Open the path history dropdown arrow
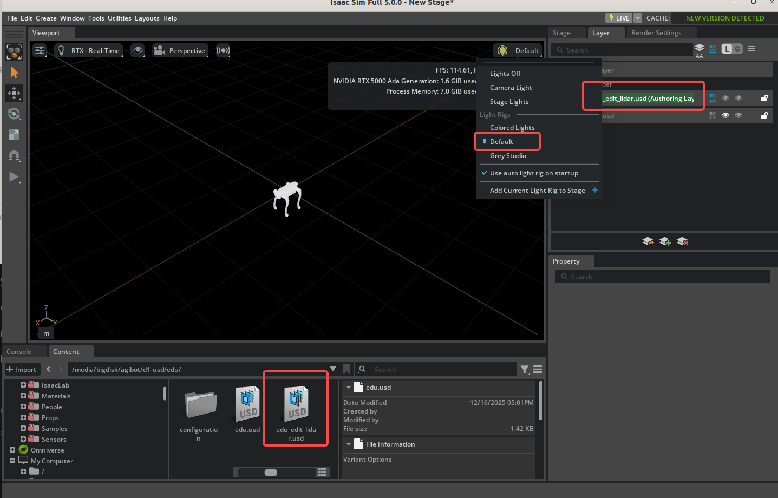Screen dimensions: 778x498 click(333, 369)
